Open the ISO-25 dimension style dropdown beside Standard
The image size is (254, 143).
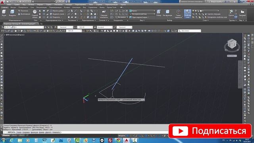[x=85, y=27]
